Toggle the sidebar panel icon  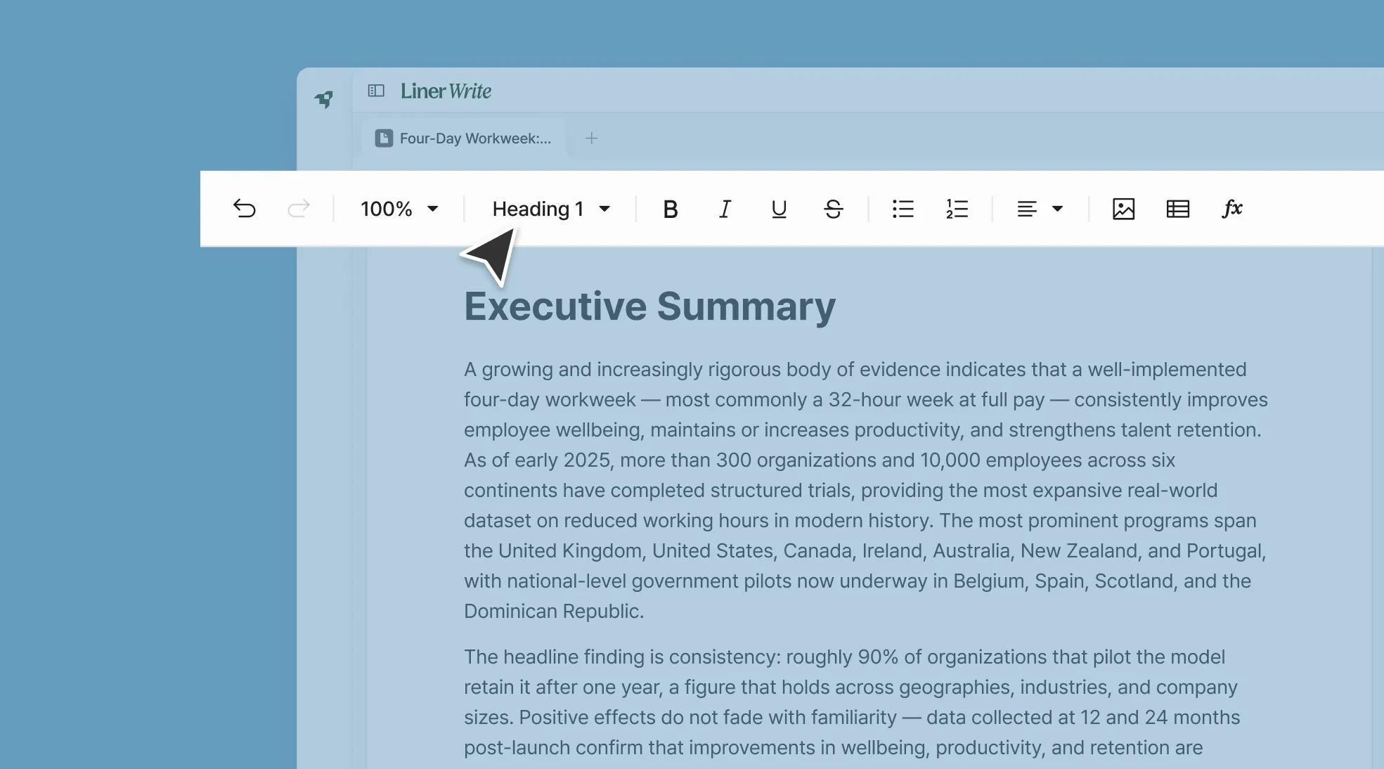click(x=376, y=91)
